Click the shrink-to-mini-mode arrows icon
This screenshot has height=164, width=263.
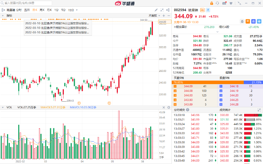(240, 3)
